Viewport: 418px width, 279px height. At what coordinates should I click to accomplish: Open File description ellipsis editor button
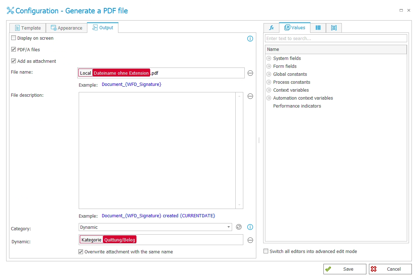[x=250, y=96]
